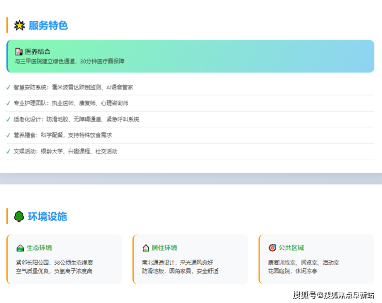Select the 环境设施 section heading

point(47,216)
